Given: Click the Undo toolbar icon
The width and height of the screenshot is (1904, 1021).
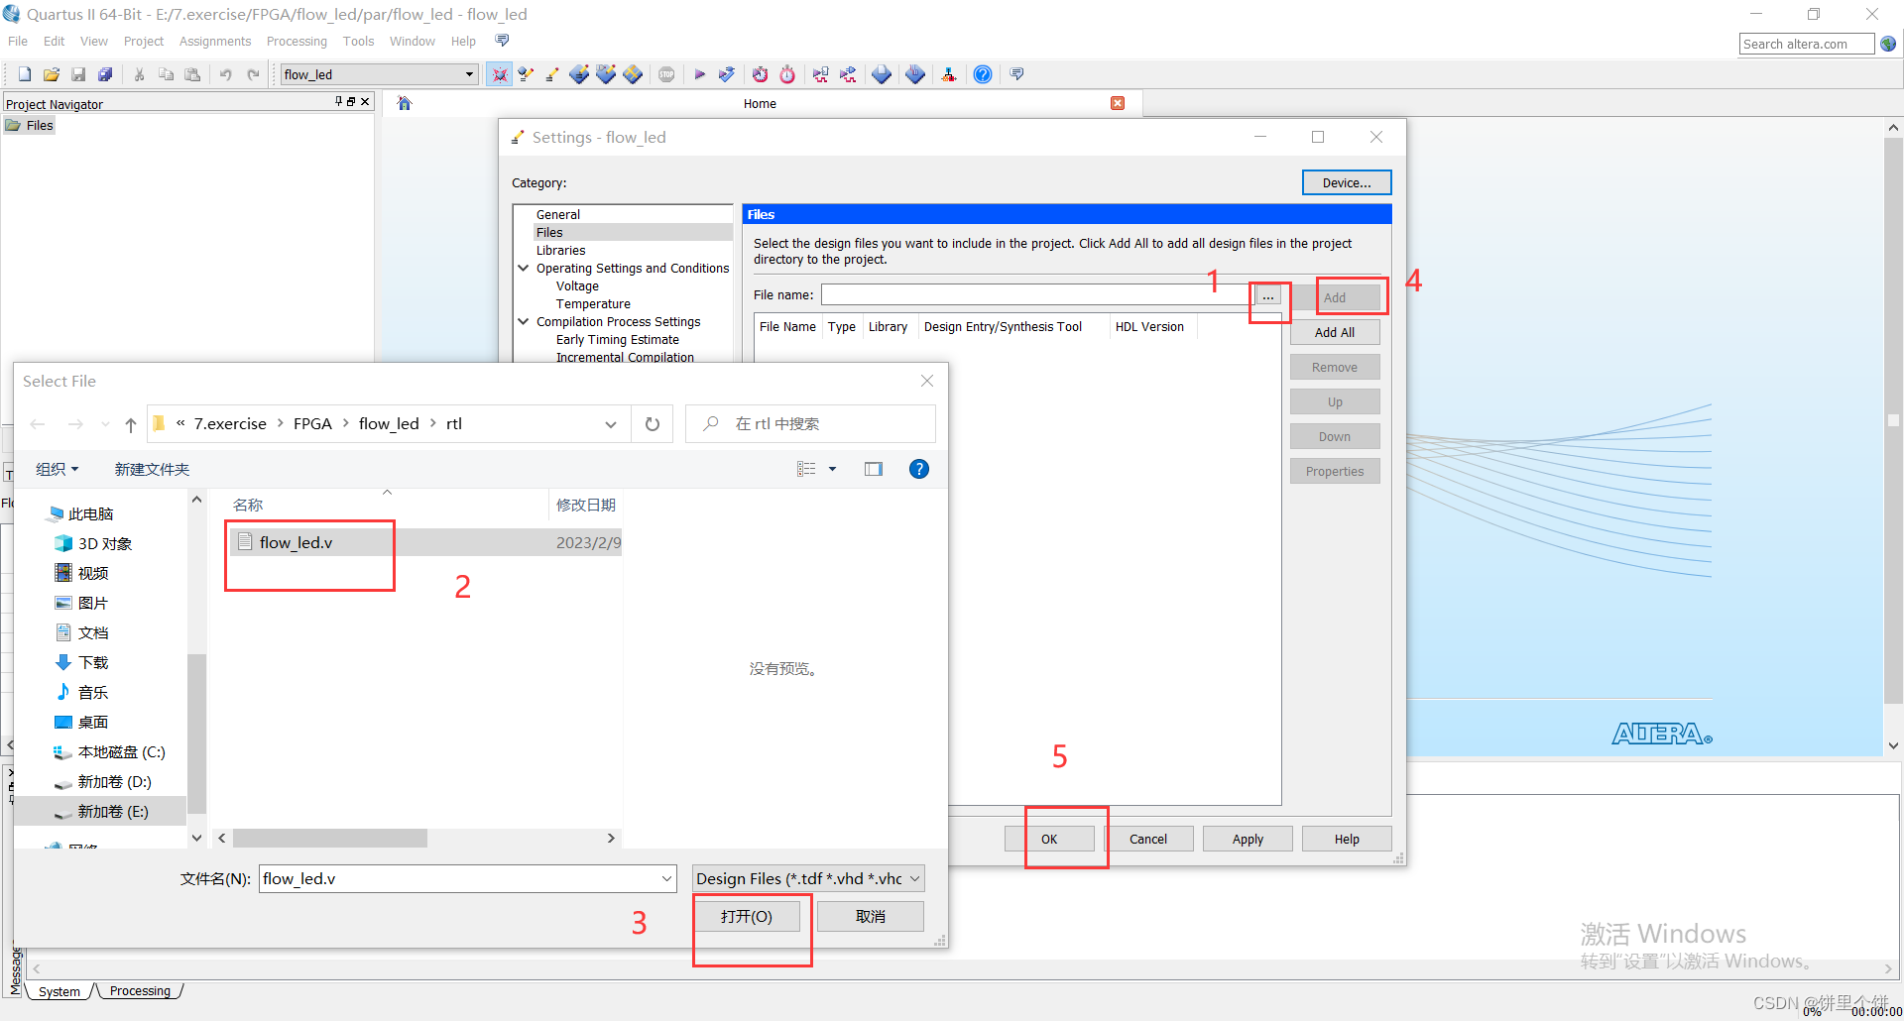Looking at the screenshot, I should (226, 74).
